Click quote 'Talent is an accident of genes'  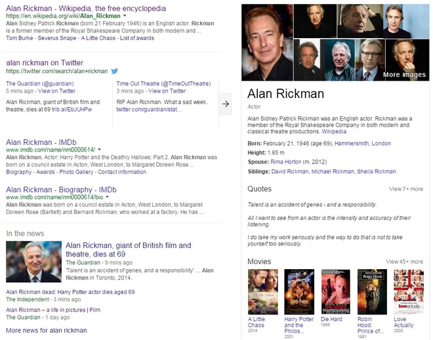pos(312,205)
